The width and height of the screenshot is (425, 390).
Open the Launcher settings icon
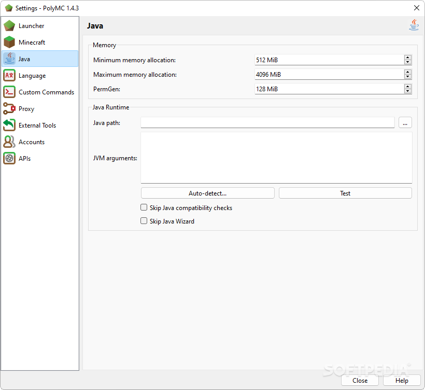[9, 26]
